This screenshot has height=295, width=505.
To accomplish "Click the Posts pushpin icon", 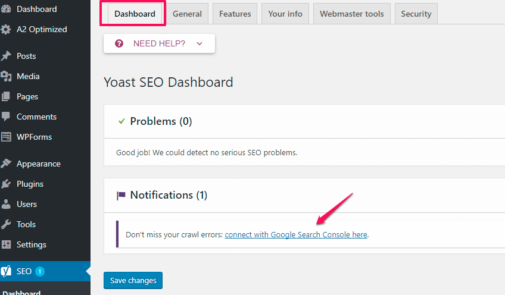I will click(x=6, y=56).
